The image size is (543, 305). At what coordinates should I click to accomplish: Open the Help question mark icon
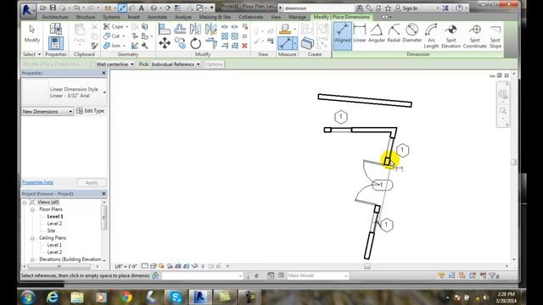click(x=459, y=8)
